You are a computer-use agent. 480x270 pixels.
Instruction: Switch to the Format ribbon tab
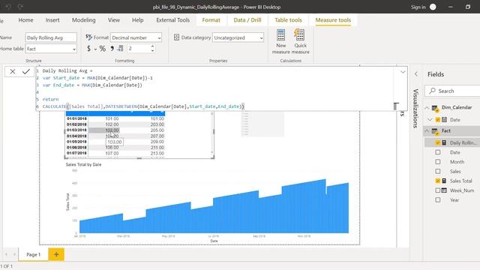tap(211, 20)
